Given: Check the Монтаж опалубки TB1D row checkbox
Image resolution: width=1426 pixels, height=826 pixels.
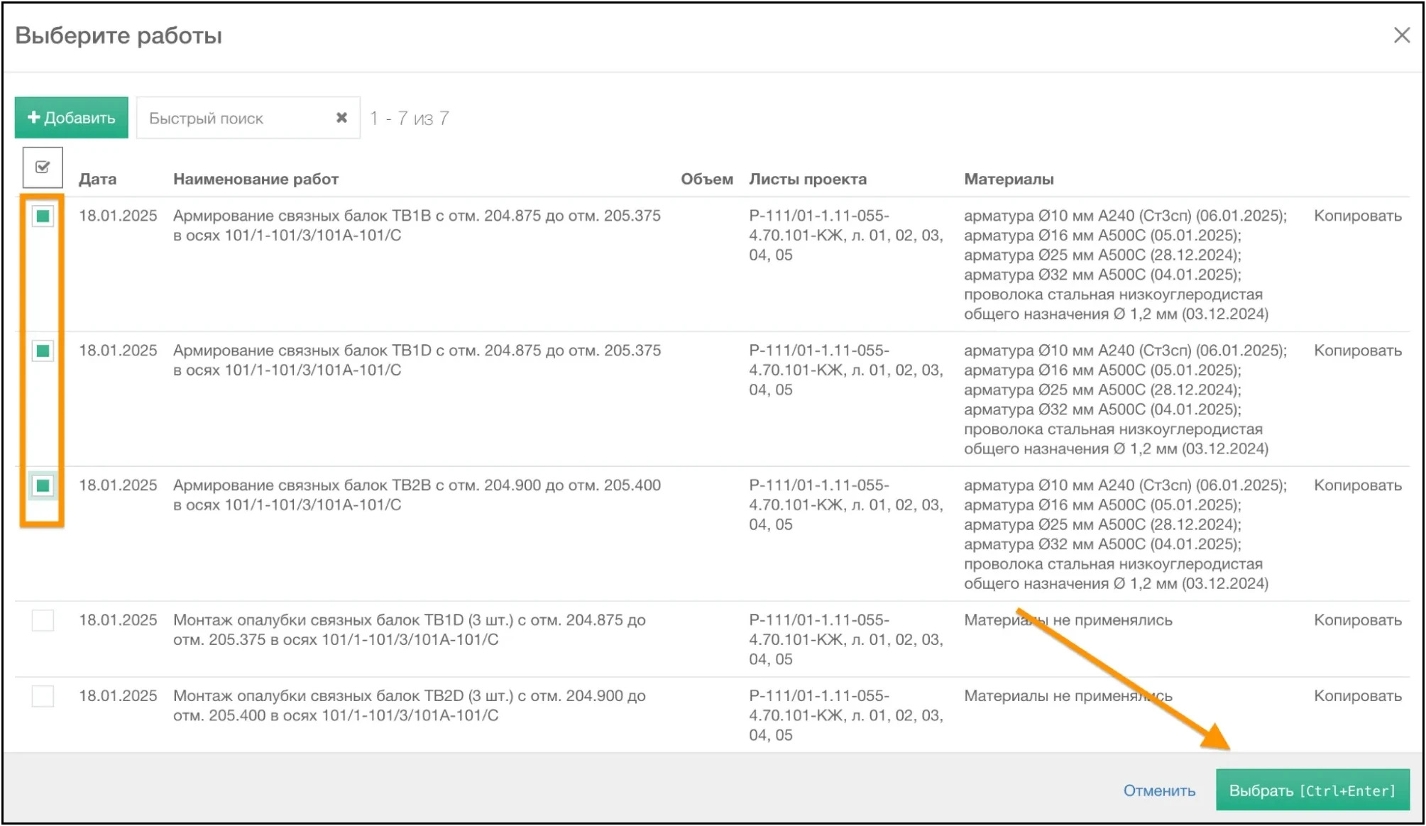Looking at the screenshot, I should (43, 620).
